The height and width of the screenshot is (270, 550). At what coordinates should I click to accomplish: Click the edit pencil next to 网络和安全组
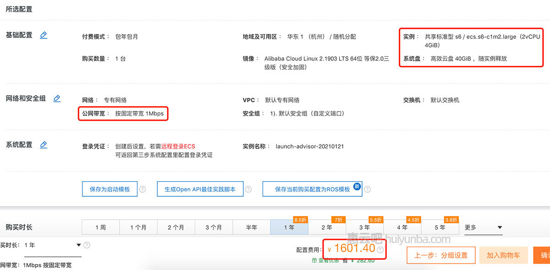57,98
